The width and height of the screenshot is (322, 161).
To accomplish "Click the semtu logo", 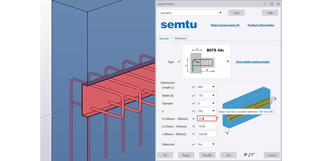I will pos(179,25).
